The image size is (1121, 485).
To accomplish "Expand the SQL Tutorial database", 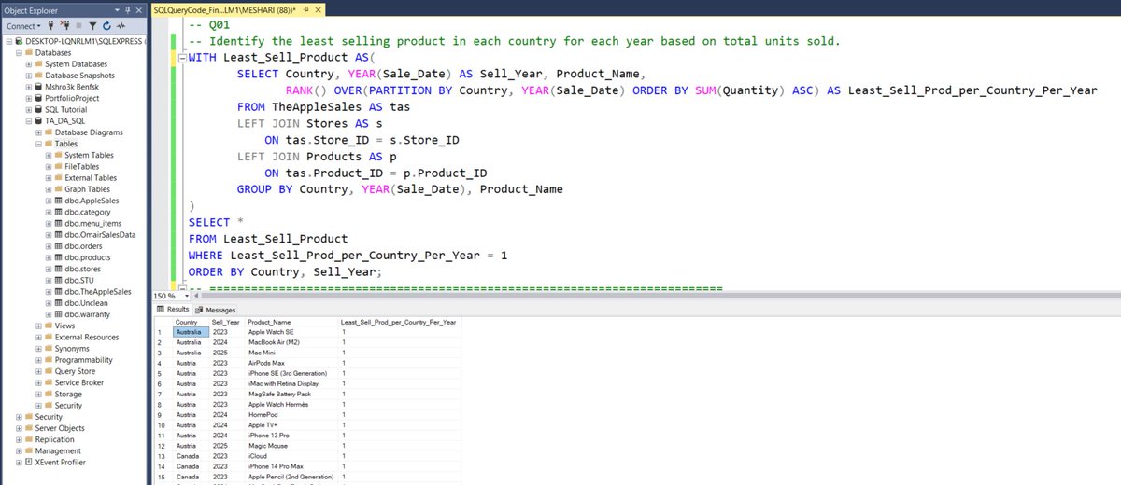I will (28, 109).
